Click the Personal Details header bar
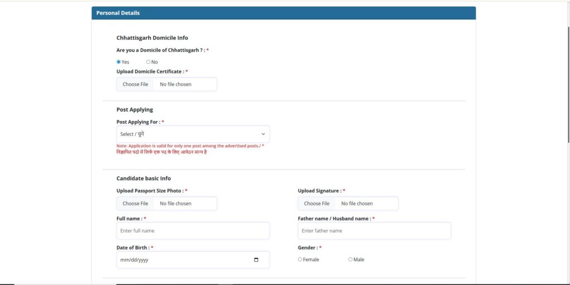This screenshot has height=285, width=570. [x=283, y=13]
